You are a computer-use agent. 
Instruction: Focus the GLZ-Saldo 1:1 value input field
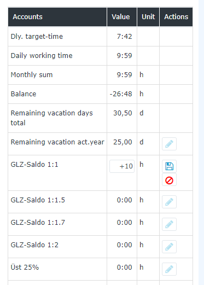122,166
